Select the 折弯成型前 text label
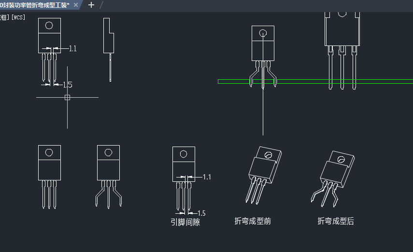This screenshot has width=413, height=252. point(253,221)
